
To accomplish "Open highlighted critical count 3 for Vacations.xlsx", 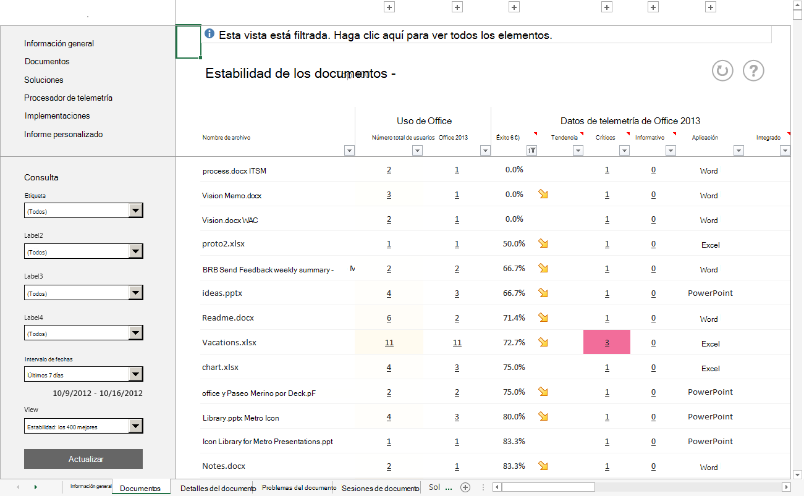I will pos(607,343).
